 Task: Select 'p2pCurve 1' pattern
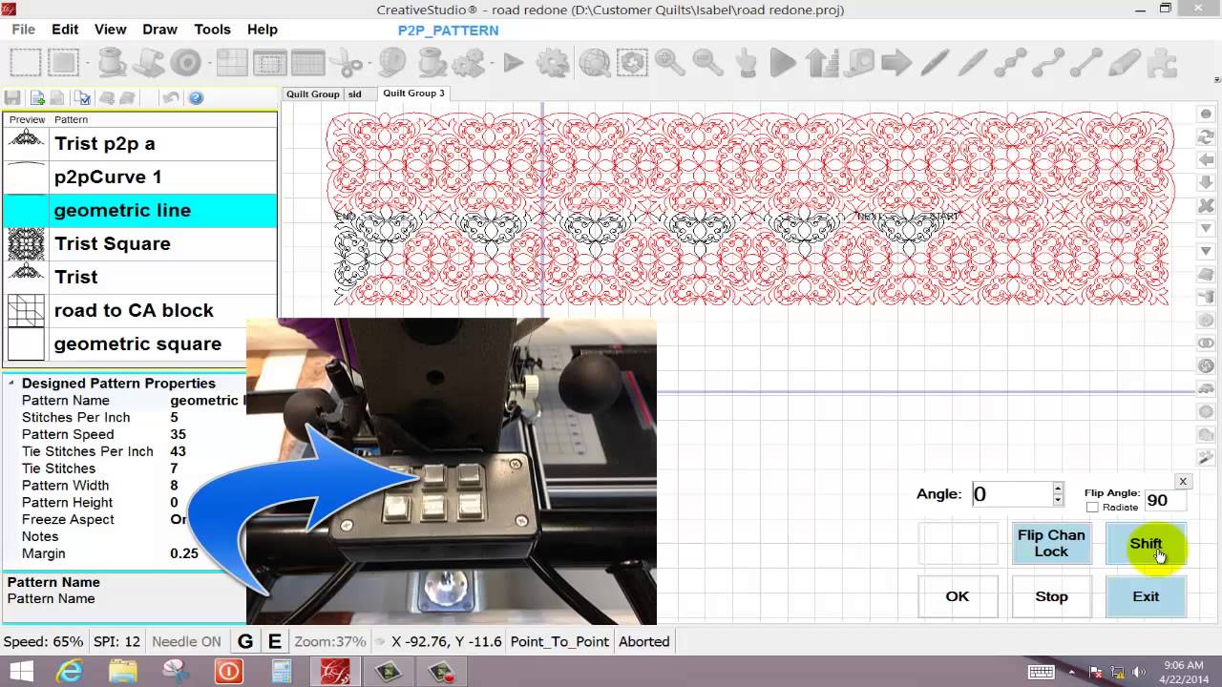pyautogui.click(x=140, y=177)
